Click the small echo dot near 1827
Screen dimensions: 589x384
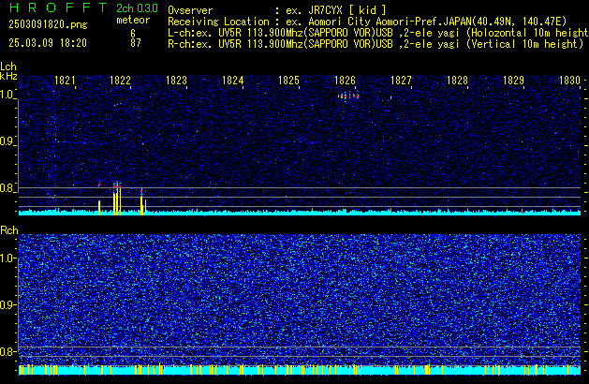pos(391,97)
